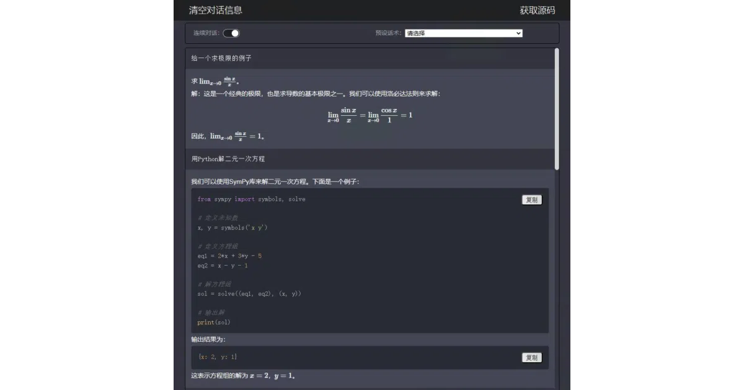Open the 预设话术 dropdown showing 请选择
Screen dimensions: 744x390
pos(464,33)
